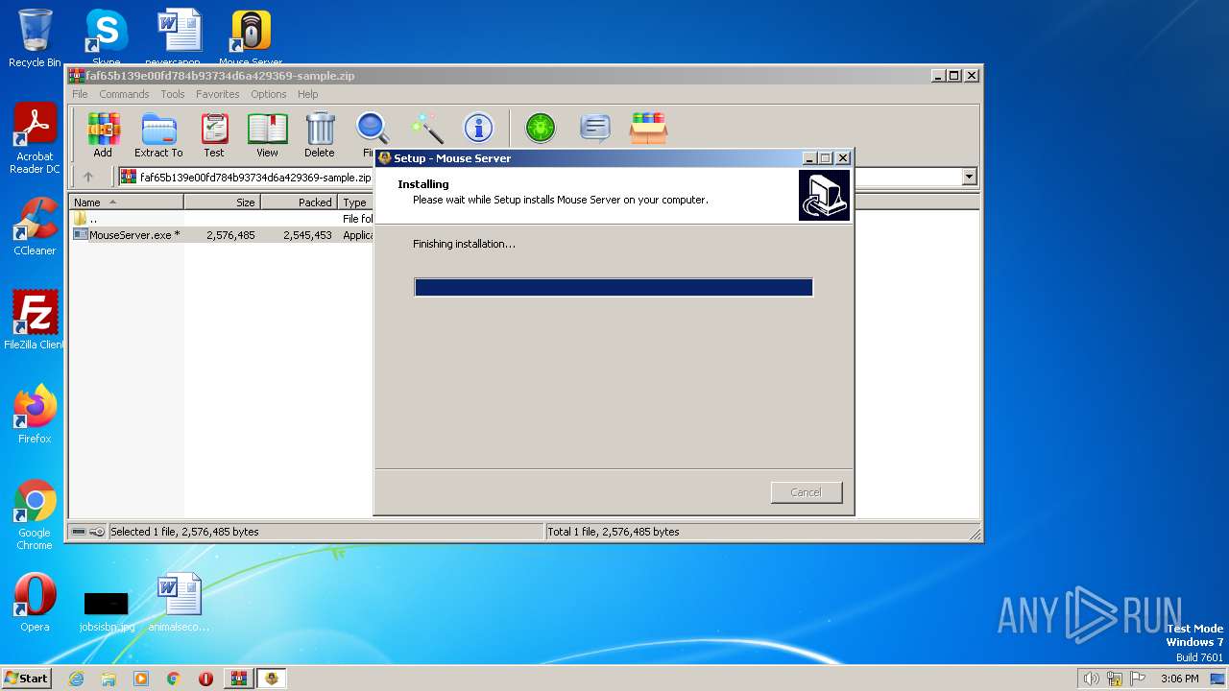Click the 3:06 PM taskbar clock
1229x691 pixels.
[x=1179, y=679]
